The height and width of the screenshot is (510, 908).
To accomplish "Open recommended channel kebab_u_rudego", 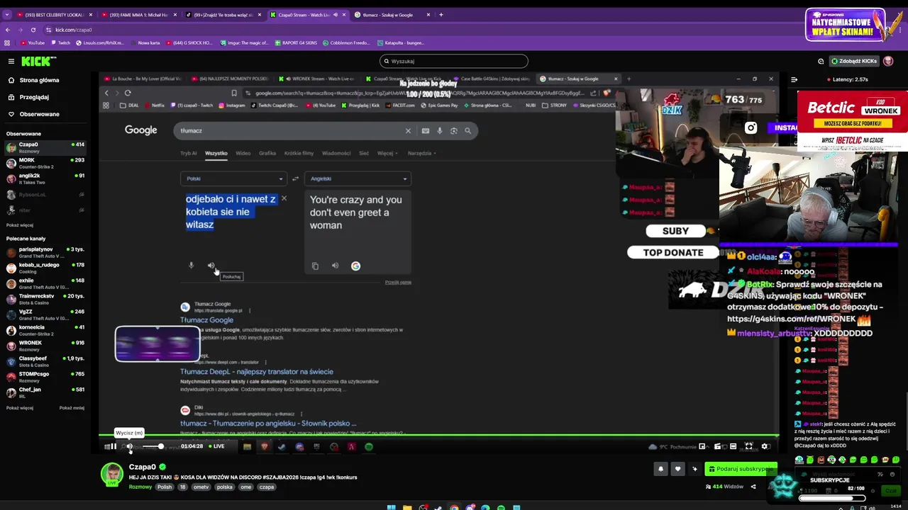I will coord(45,268).
